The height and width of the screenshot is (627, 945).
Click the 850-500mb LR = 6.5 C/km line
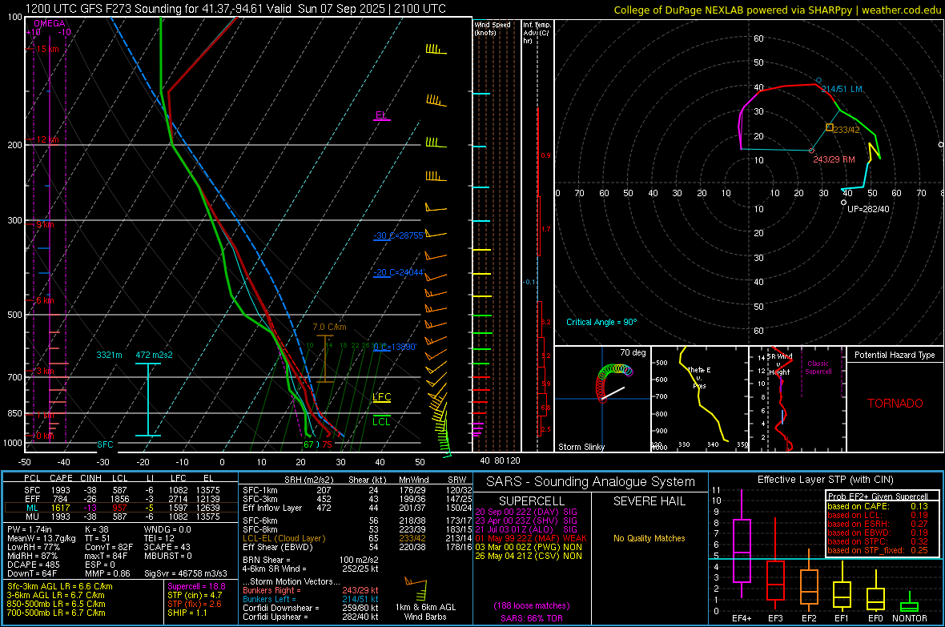tap(56, 604)
